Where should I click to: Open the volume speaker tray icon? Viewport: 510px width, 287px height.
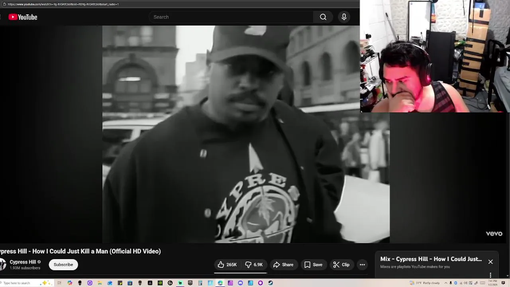click(465, 283)
